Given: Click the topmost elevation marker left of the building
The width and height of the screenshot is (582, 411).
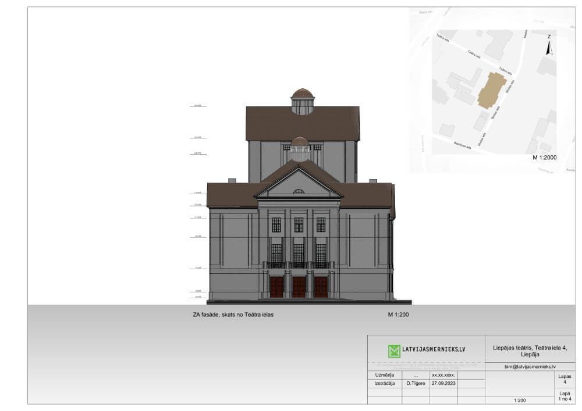Looking at the screenshot, I should pos(198,106).
